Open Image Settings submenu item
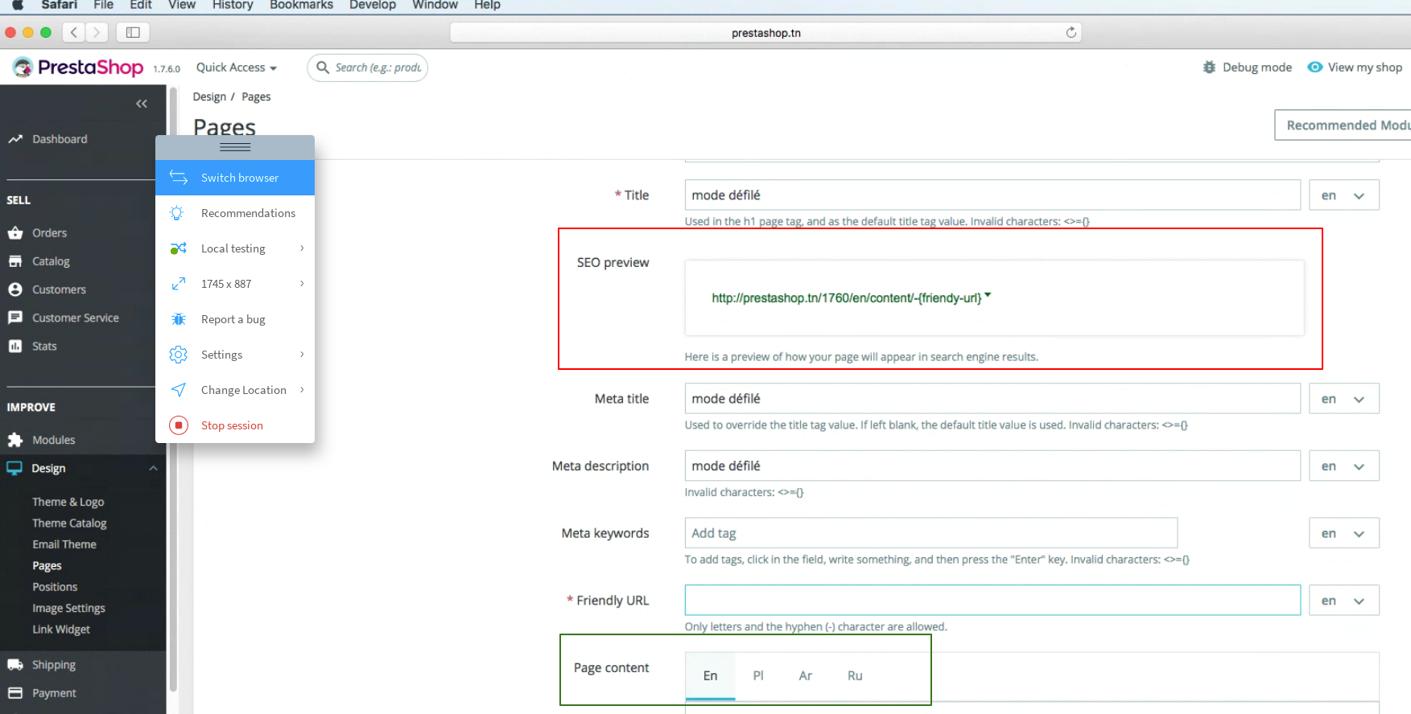The width and height of the screenshot is (1411, 714). (x=68, y=609)
